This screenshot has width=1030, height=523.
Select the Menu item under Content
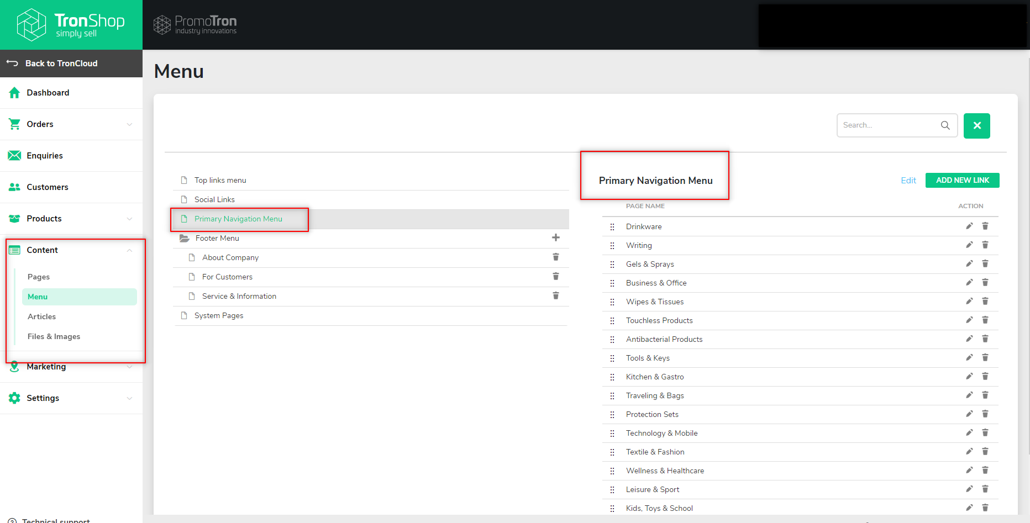tap(80, 297)
